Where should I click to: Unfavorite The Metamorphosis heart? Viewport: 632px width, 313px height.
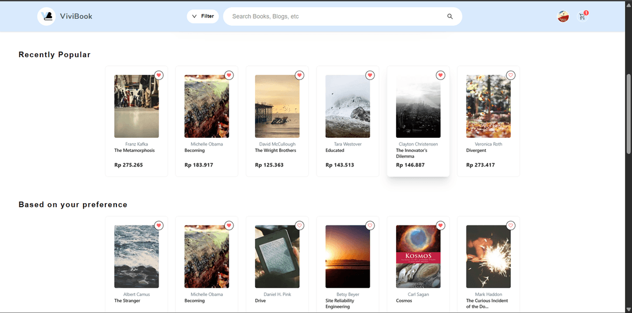(159, 75)
